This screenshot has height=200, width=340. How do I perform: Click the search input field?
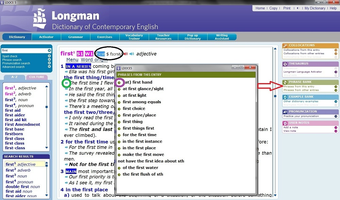point(24,50)
